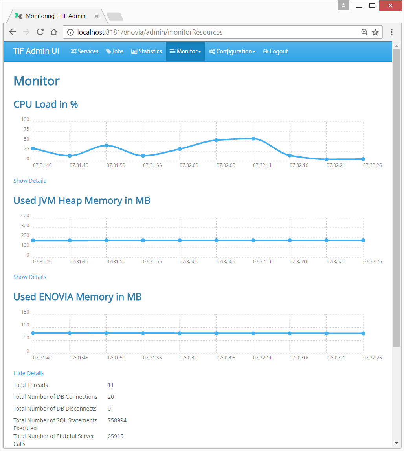Reload the page with the refresh icon

[x=40, y=32]
